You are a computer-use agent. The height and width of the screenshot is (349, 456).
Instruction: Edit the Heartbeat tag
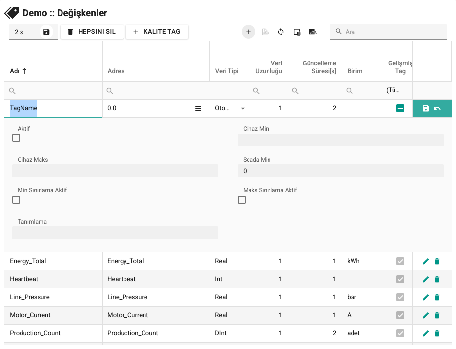tap(425, 279)
